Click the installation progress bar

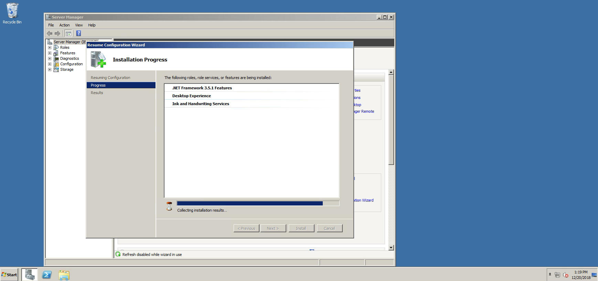pos(258,203)
